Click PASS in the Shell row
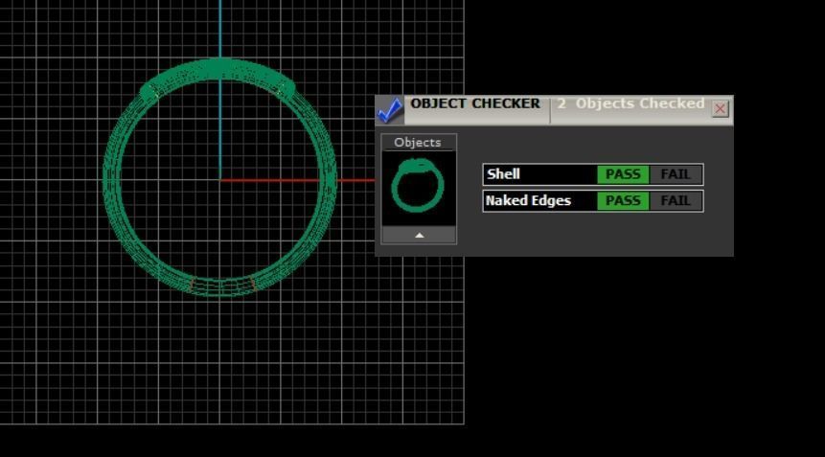The image size is (825, 457). pyautogui.click(x=623, y=174)
